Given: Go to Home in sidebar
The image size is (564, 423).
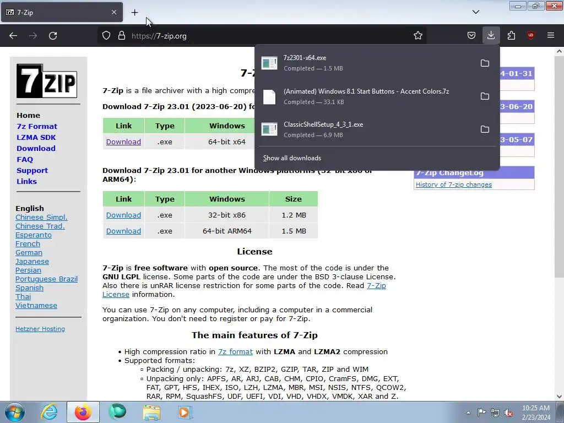Looking at the screenshot, I should point(28,116).
